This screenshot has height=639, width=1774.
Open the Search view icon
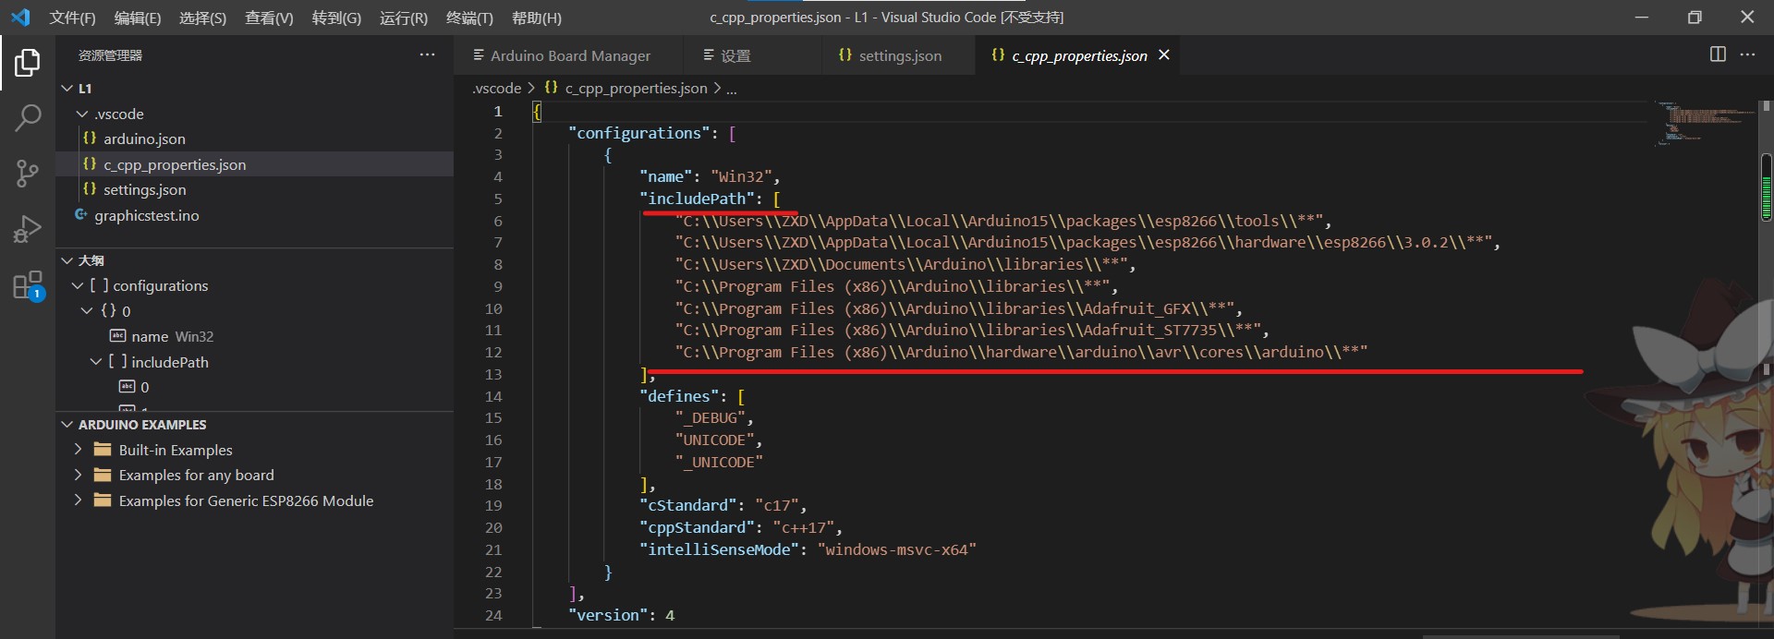(28, 117)
